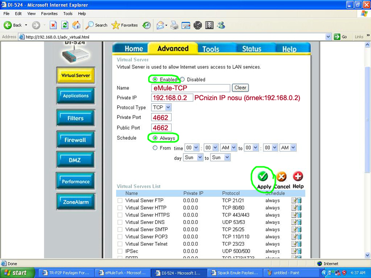Open the DMZ sidebar button
Image resolution: width=371 pixels, height=278 pixels.
coord(75,160)
